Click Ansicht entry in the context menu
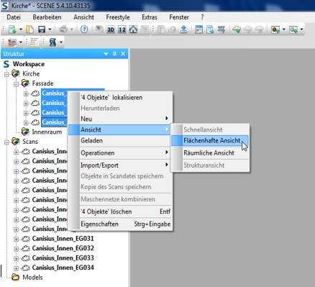The width and height of the screenshot is (315, 287). [119, 129]
